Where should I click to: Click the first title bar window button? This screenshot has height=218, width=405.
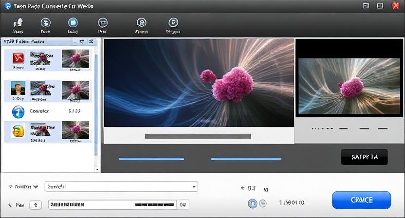pos(366,5)
